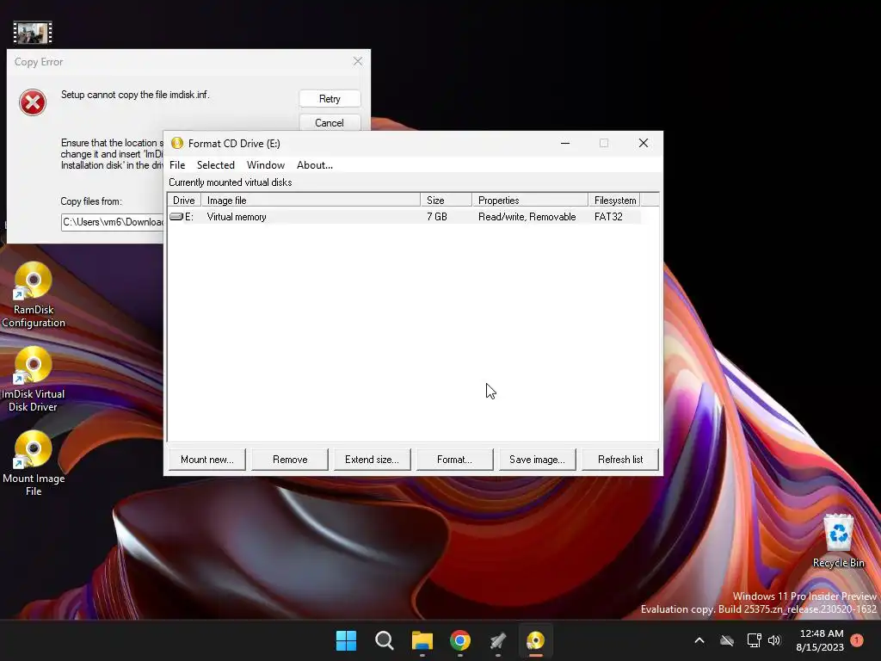Select the 'Virtual memory' image file entry

[x=237, y=216]
